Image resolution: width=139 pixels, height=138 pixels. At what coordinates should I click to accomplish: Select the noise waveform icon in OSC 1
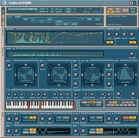(31, 82)
